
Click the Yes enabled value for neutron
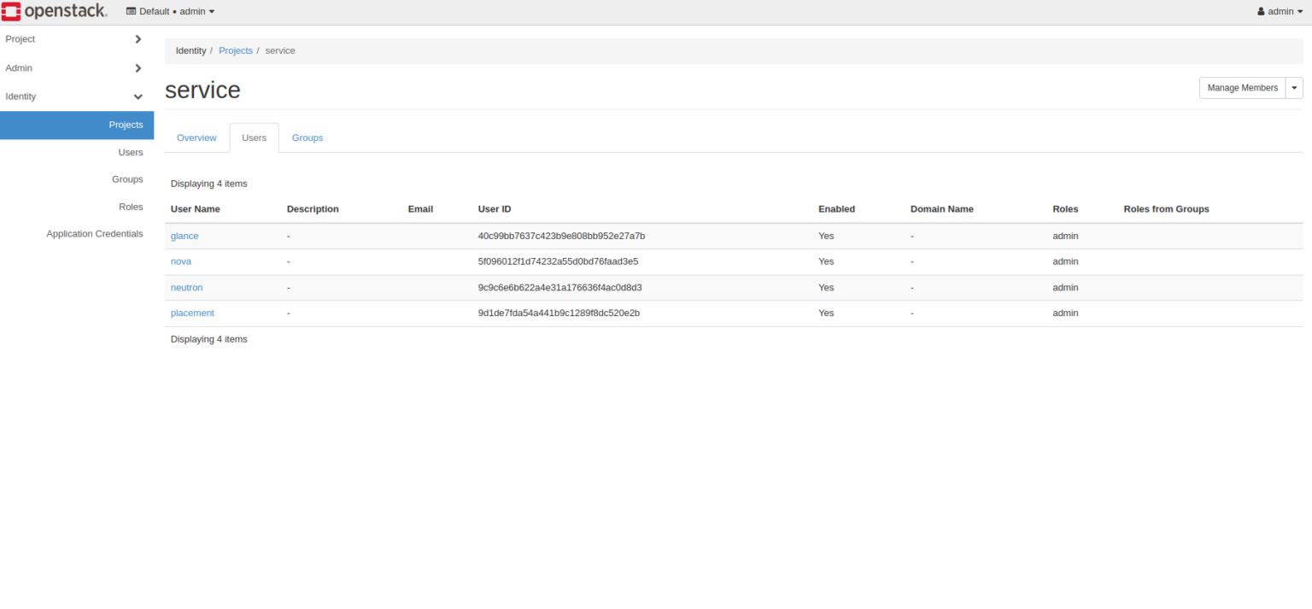(x=826, y=288)
